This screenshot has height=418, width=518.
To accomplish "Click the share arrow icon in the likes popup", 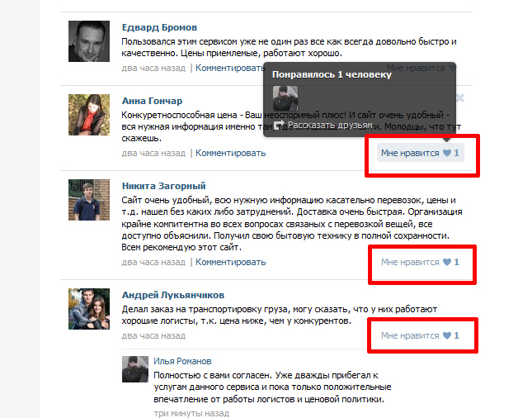I will pos(279,125).
